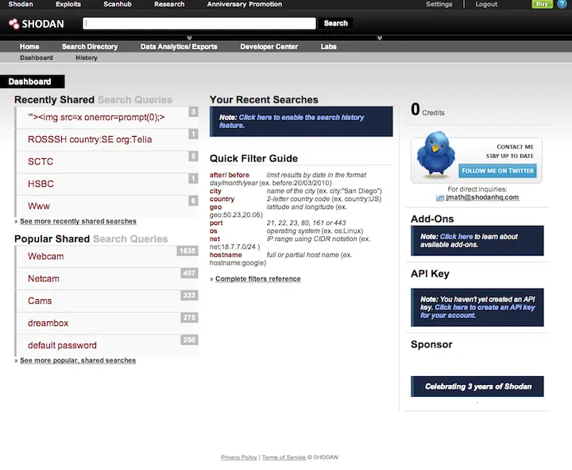
Task: Click the 1635 count badge beside Webcam
Action: point(187,251)
